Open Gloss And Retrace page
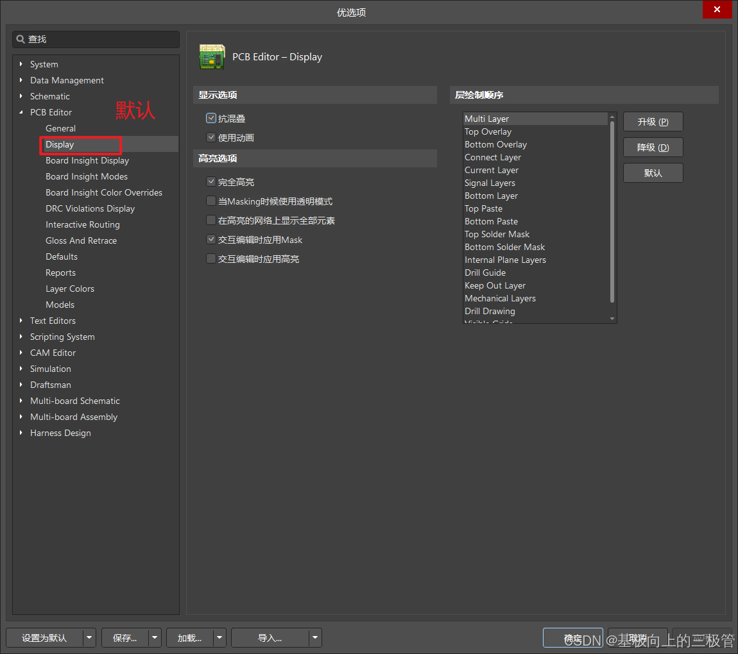Screen dimensions: 738x654 (81, 240)
